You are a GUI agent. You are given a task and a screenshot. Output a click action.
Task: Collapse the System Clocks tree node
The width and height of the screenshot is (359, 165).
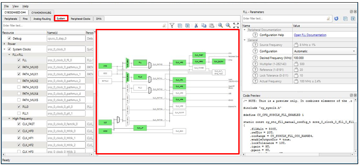(x=4, y=49)
